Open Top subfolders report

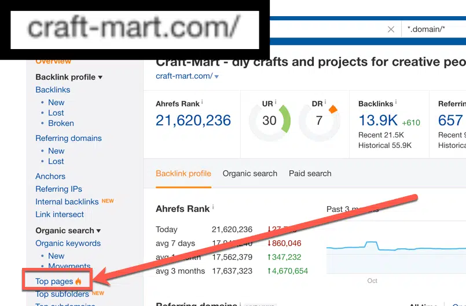62,294
